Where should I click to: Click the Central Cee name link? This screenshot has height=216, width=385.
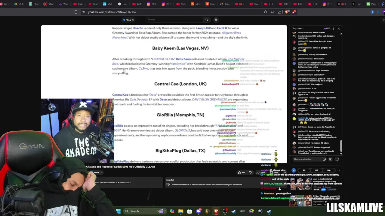click(x=120, y=95)
